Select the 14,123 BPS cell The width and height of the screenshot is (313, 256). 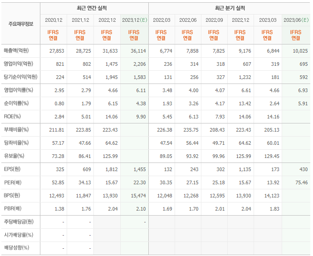pos(272,196)
